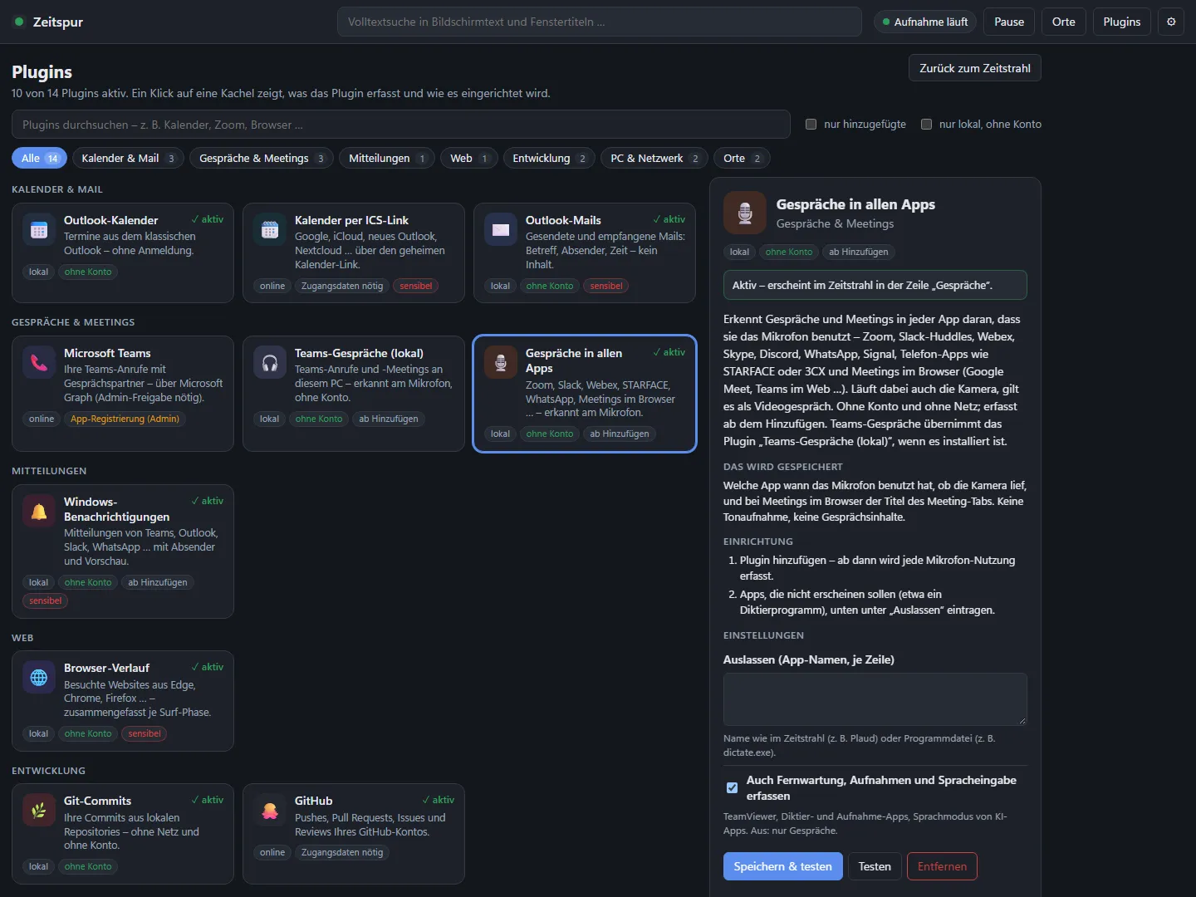Viewport: 1196px width, 897px height.
Task: Click 'ab Hinzufügen' tag on Windows-Benachrichtigungen card
Action: (158, 583)
